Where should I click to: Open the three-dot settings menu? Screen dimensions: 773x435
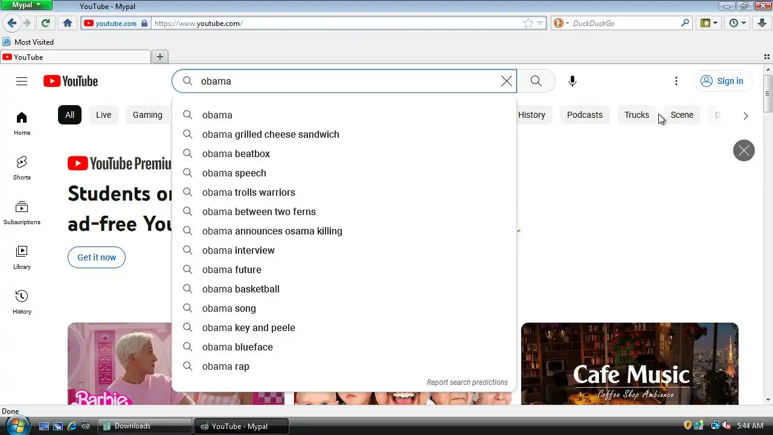[x=676, y=81]
